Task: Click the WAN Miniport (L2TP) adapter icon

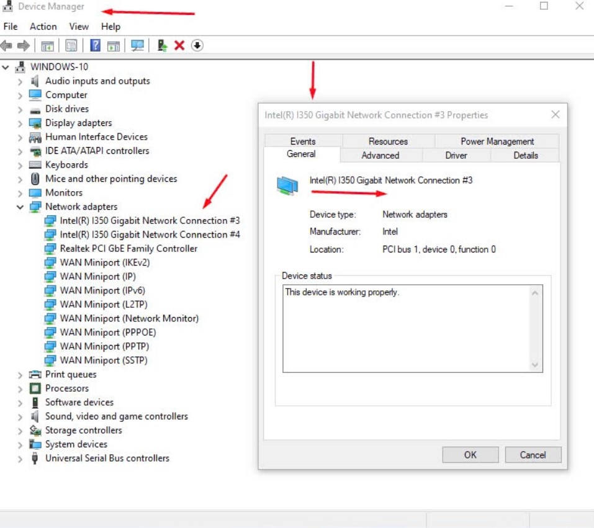Action: pos(50,305)
